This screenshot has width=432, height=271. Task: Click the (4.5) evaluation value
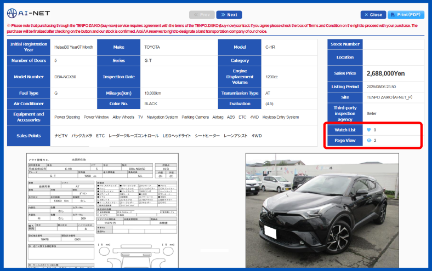click(269, 103)
